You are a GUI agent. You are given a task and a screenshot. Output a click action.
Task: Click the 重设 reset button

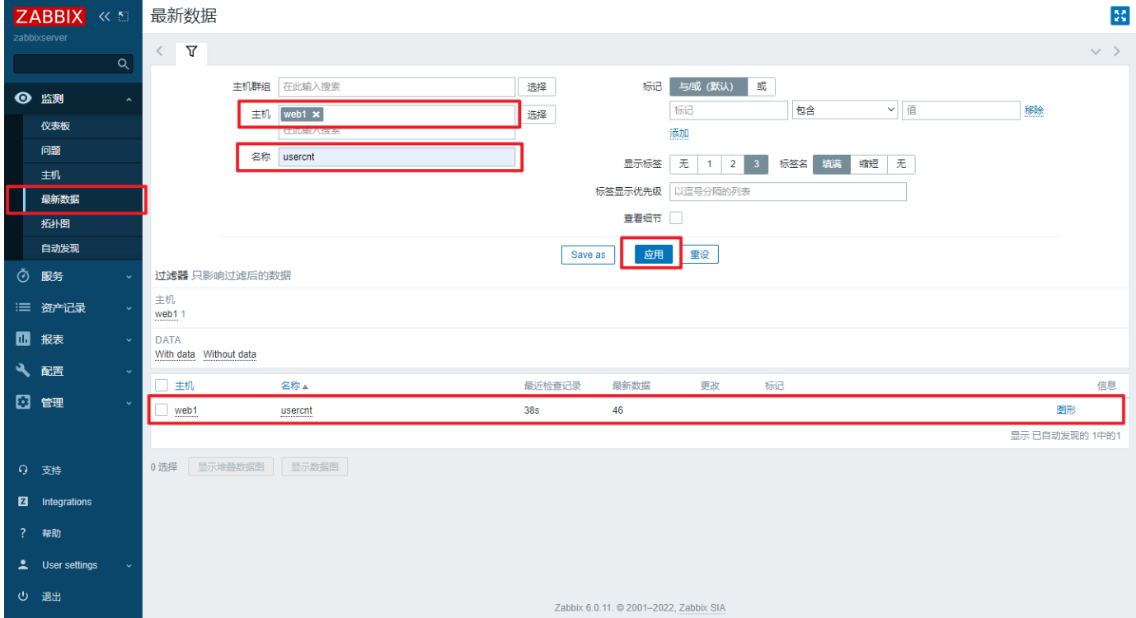pyautogui.click(x=699, y=255)
